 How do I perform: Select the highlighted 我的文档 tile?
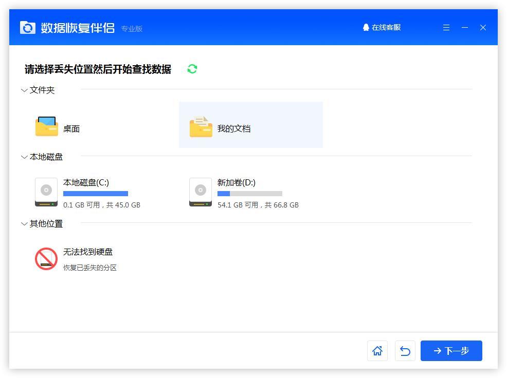251,125
